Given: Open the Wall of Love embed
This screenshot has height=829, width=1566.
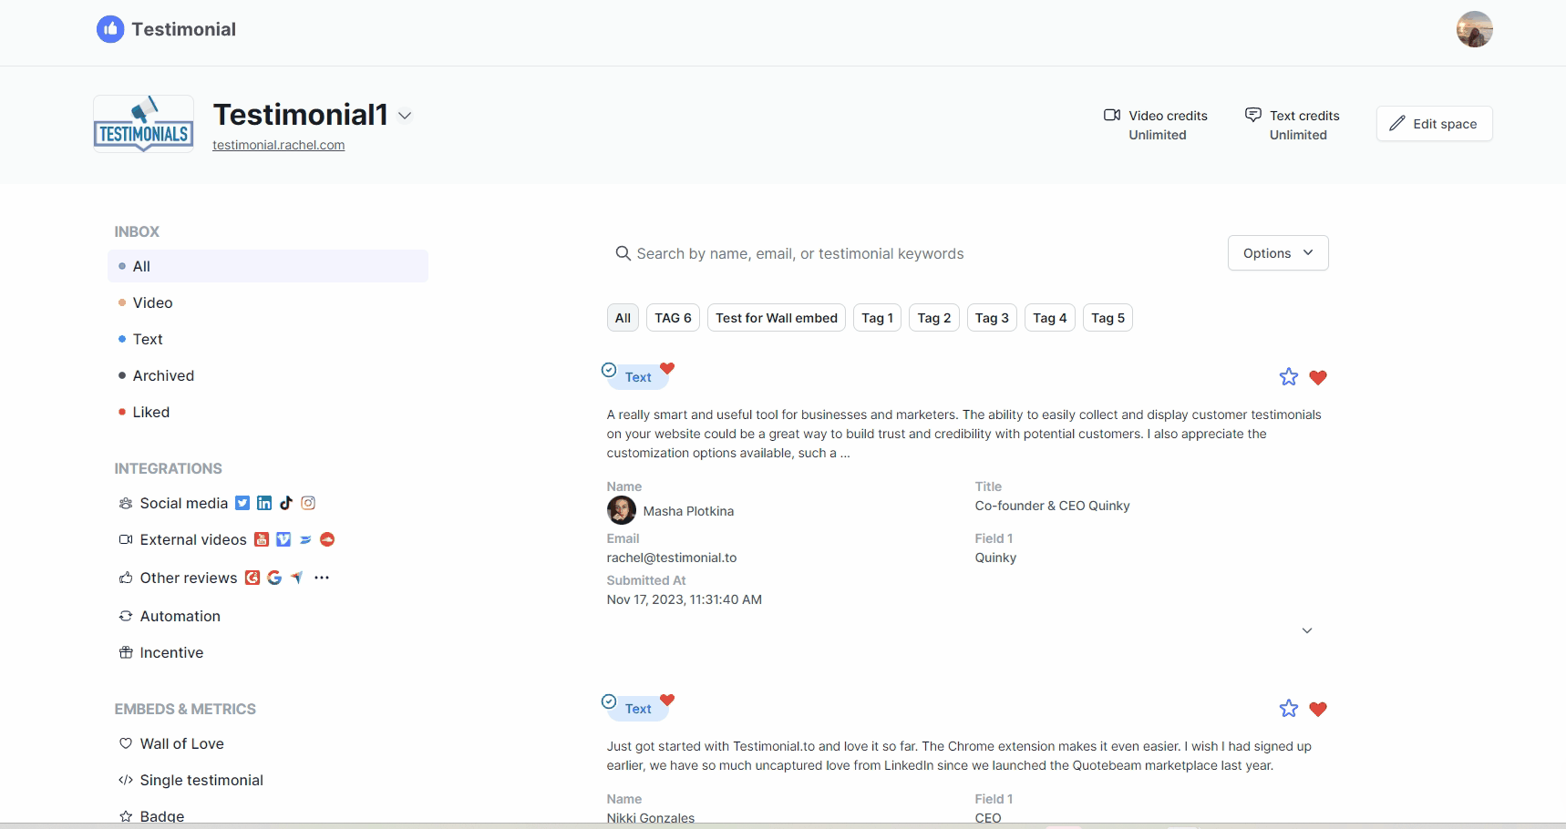Looking at the screenshot, I should 181,743.
